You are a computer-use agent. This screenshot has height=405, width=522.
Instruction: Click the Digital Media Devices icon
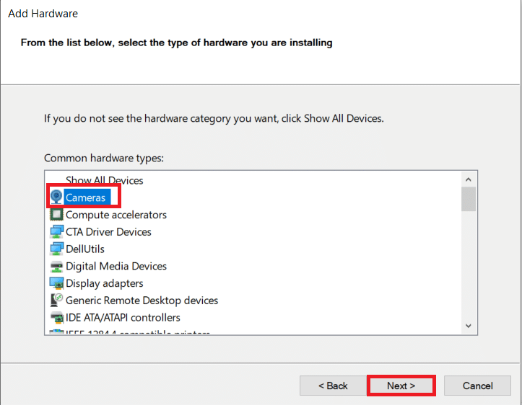(x=57, y=267)
